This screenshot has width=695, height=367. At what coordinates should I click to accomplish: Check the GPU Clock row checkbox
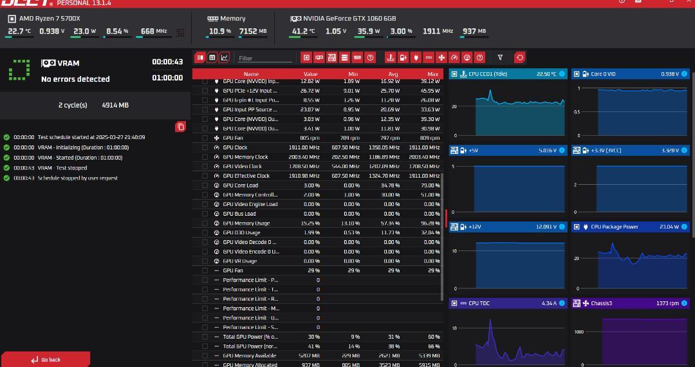point(205,147)
